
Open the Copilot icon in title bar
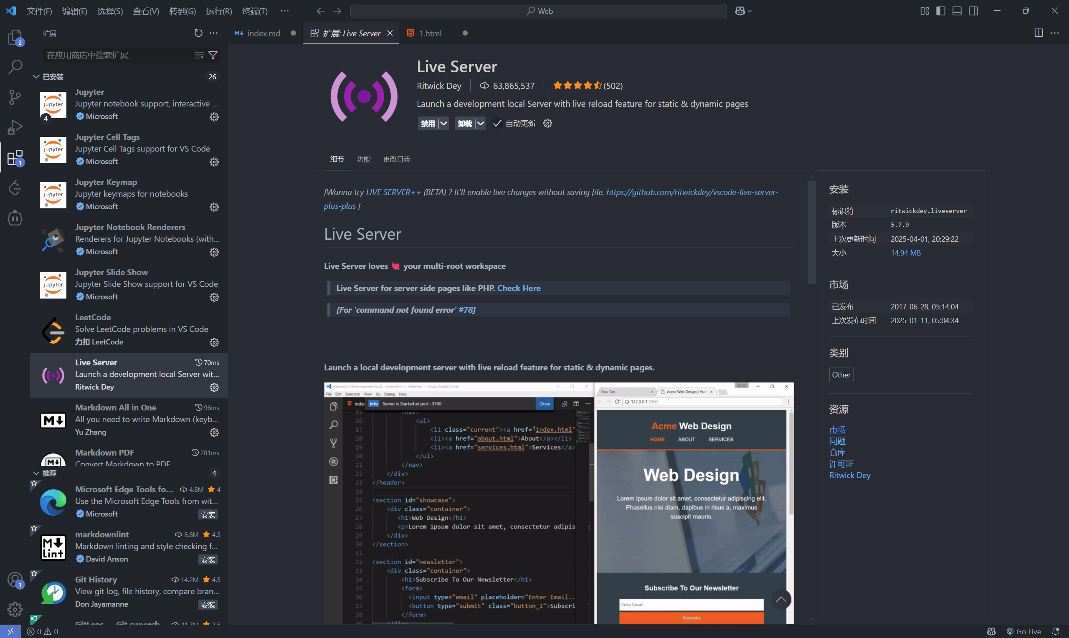[740, 11]
